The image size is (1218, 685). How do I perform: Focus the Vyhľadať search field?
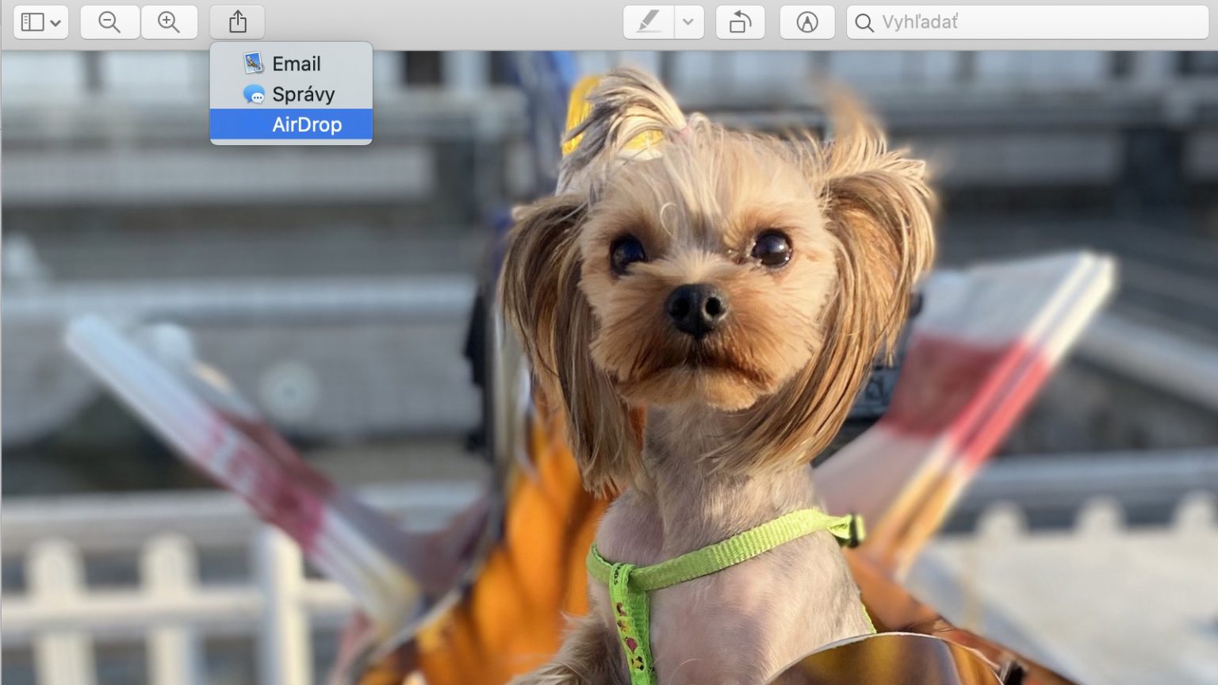click(1028, 22)
